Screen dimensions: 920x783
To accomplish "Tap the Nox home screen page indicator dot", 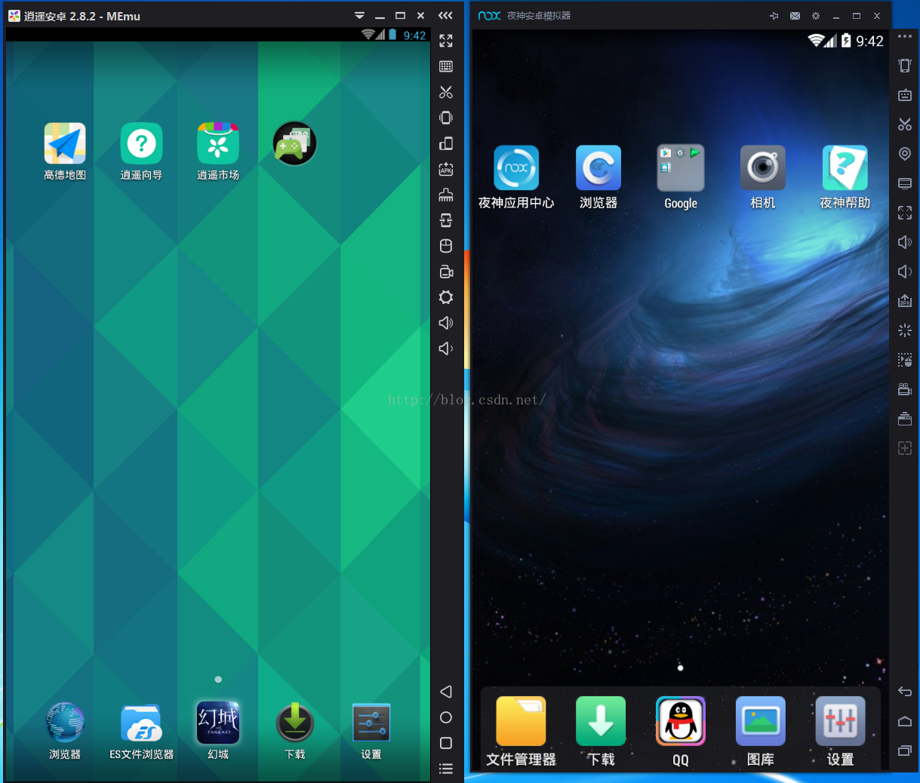I will (x=681, y=668).
